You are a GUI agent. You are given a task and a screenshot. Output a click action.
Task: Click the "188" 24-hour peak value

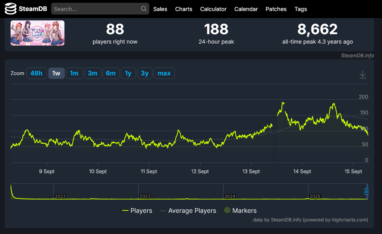point(216,29)
